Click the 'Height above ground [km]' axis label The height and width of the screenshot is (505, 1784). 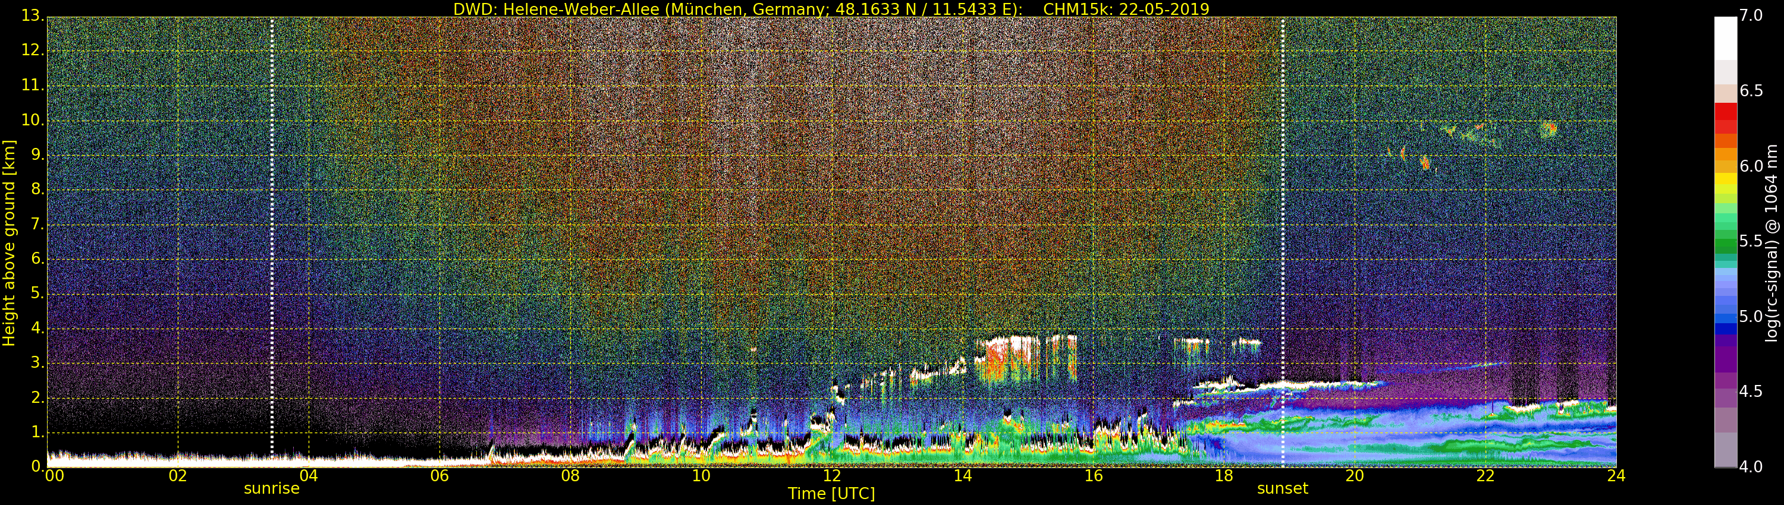[9, 243]
